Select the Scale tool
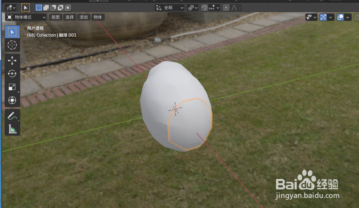 point(12,87)
